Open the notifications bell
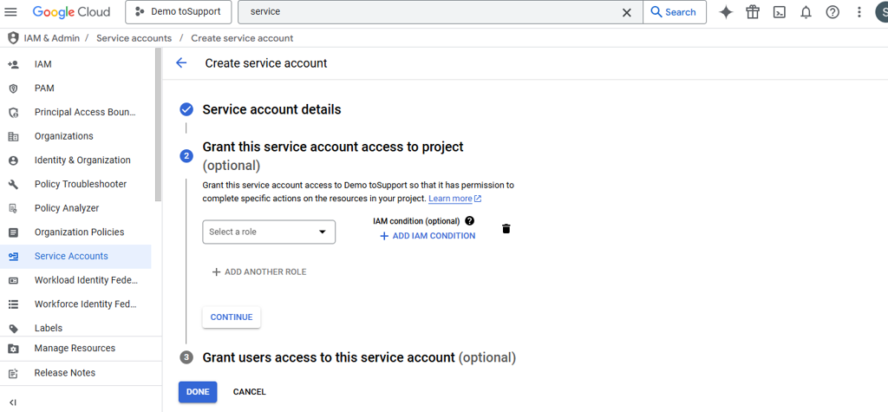Image resolution: width=888 pixels, height=412 pixels. [x=806, y=12]
